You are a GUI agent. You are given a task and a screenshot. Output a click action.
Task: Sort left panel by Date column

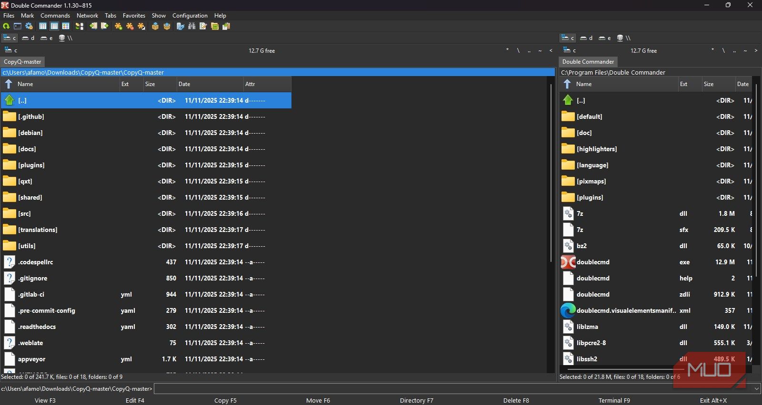click(x=210, y=84)
